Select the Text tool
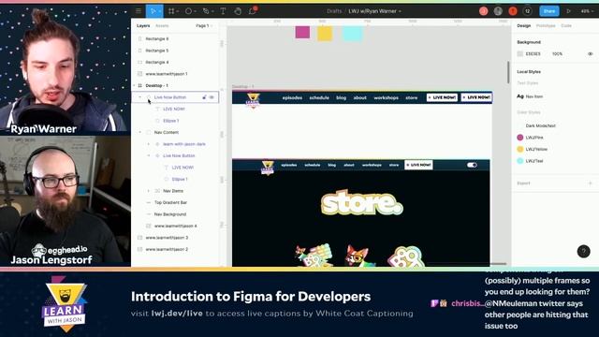599x337 pixels. (x=223, y=11)
